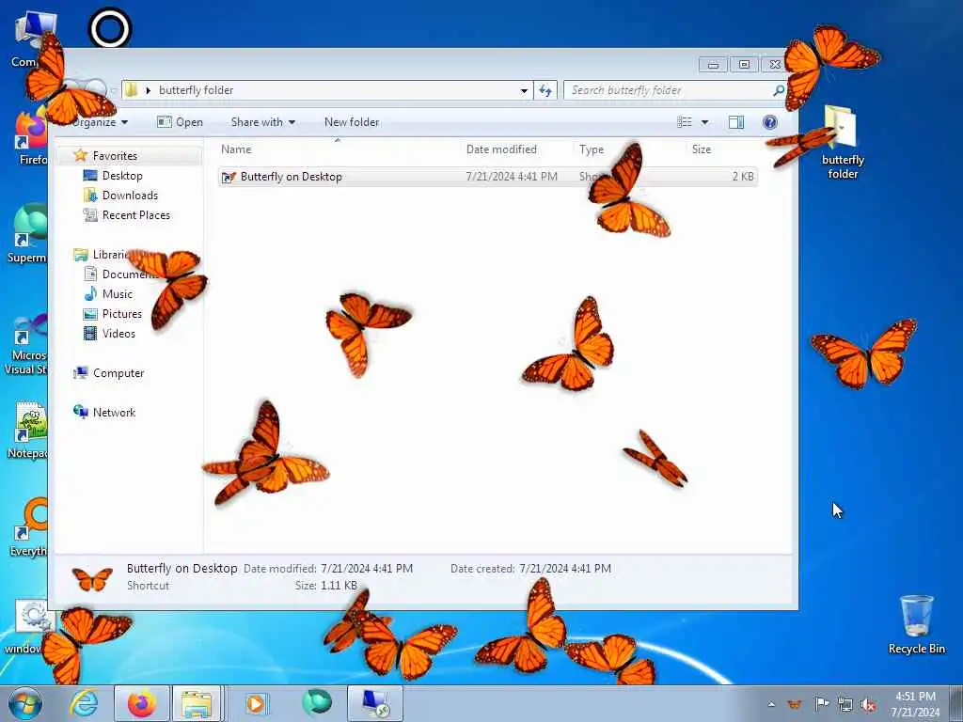Click the 7/21/2024 4:41 PM date cell

(x=512, y=177)
